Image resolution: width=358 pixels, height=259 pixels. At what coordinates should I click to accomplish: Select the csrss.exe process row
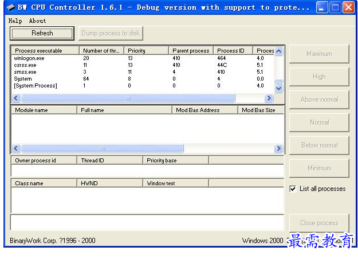click(x=143, y=65)
